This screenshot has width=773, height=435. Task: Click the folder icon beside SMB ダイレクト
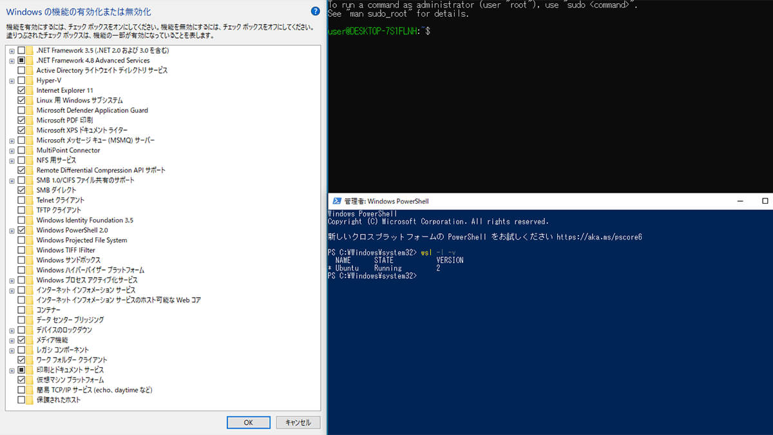31,190
